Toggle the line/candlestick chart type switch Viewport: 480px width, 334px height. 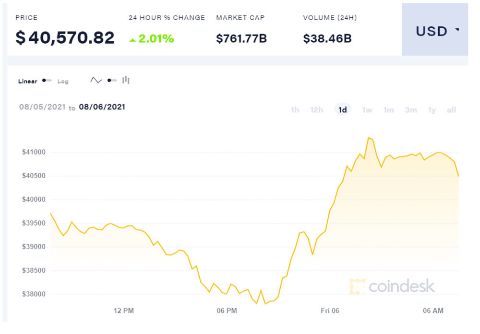tap(112, 80)
